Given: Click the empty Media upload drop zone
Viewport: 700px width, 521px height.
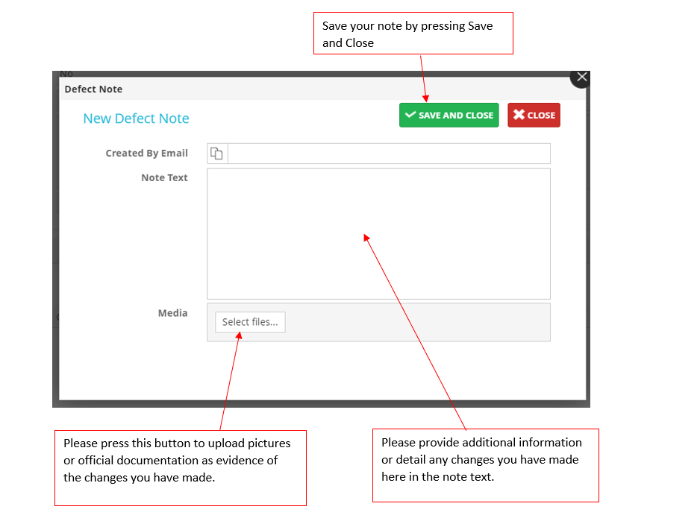Looking at the screenshot, I should tap(418, 322).
